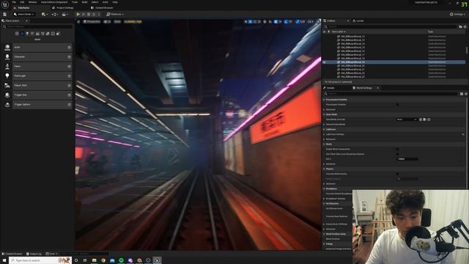Select the translate gizmo icon in viewport
This screenshot has width=469, height=264.
click(x=251, y=21)
